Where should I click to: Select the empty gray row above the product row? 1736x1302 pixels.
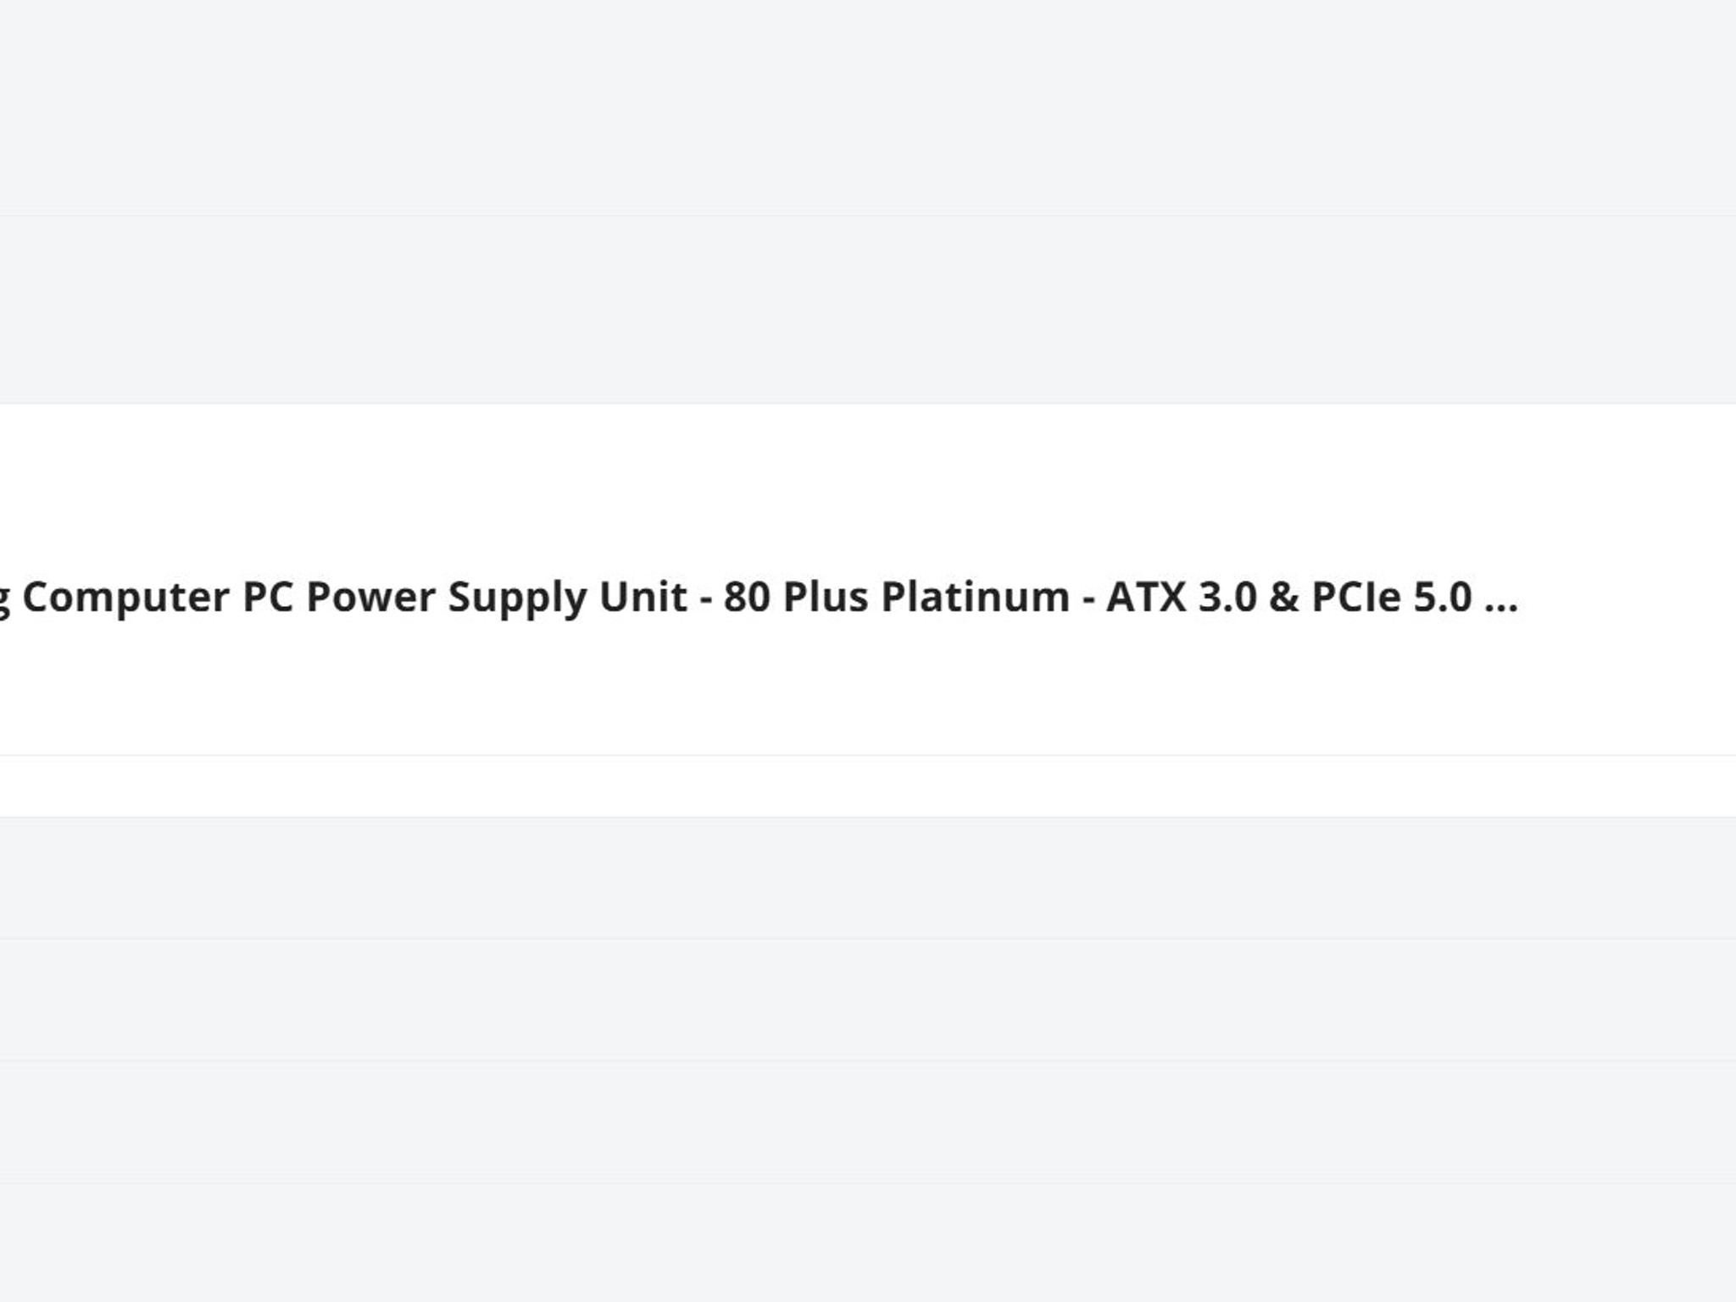click(x=868, y=309)
